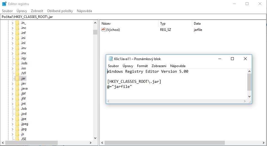Expand the .inc registry key
Image resolution: width=267 pixels, height=146 pixels.
[12, 28]
